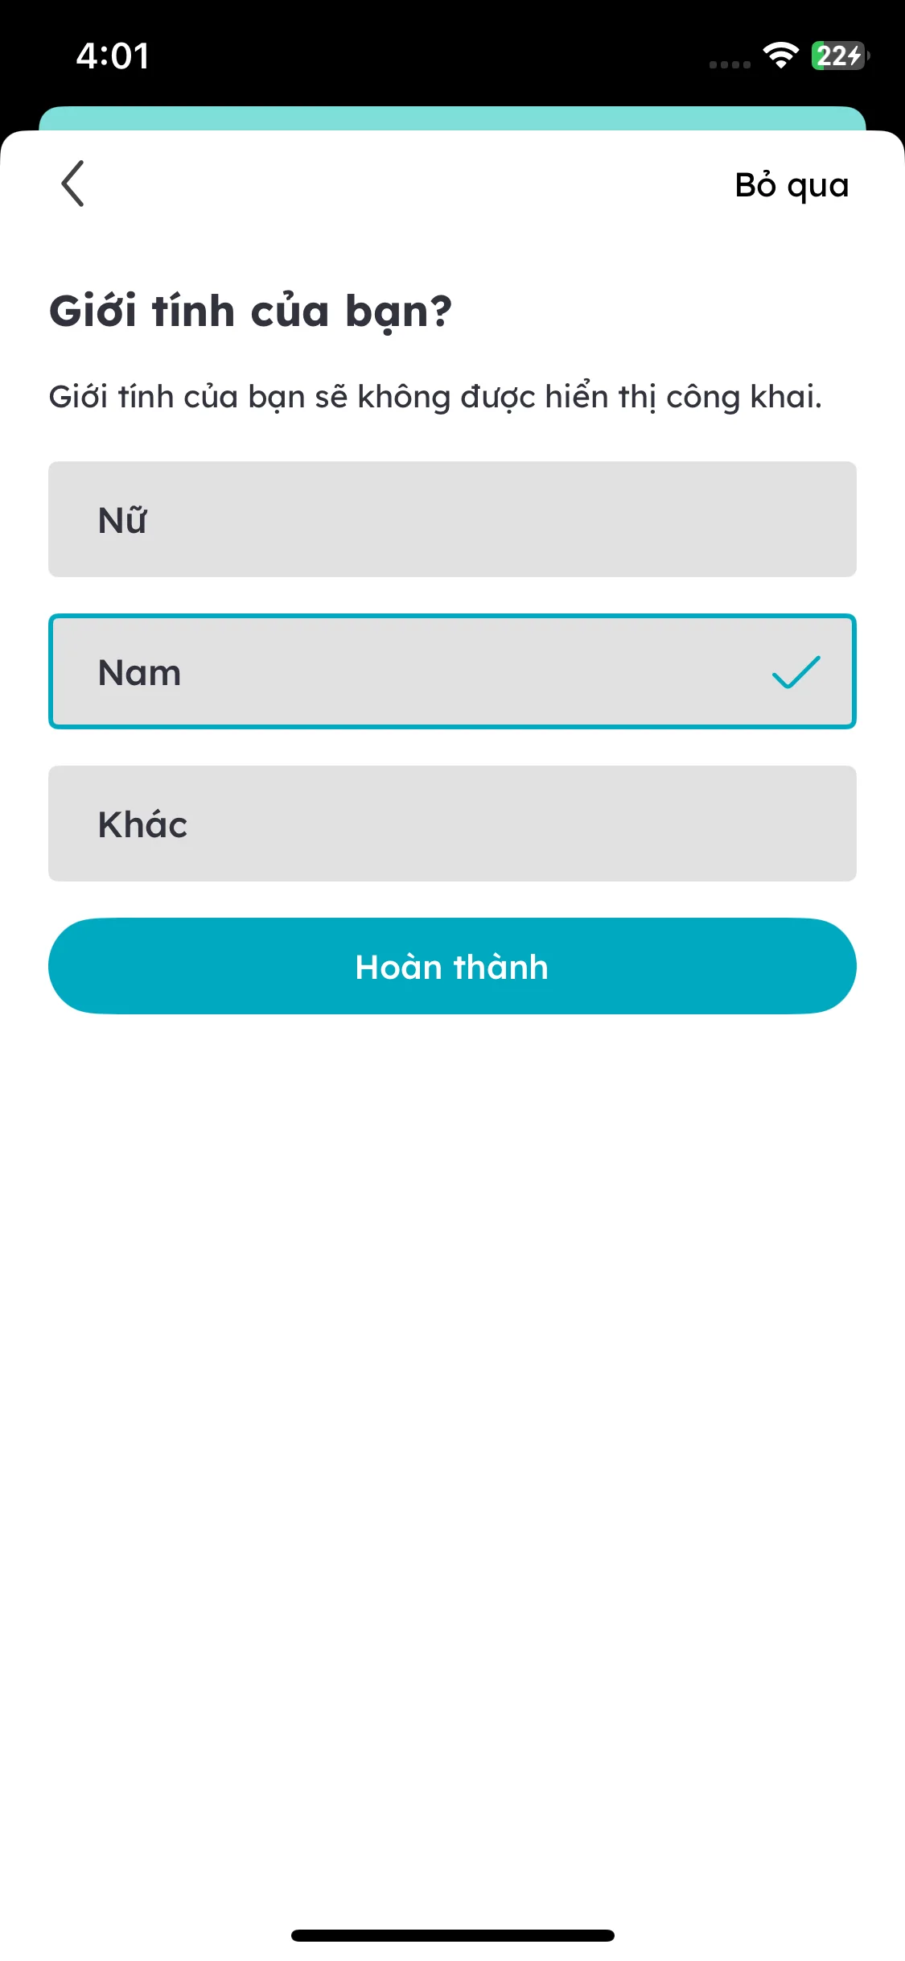The image size is (905, 1961).
Task: Click the teal checkmark on Nam
Action: pyautogui.click(x=796, y=672)
